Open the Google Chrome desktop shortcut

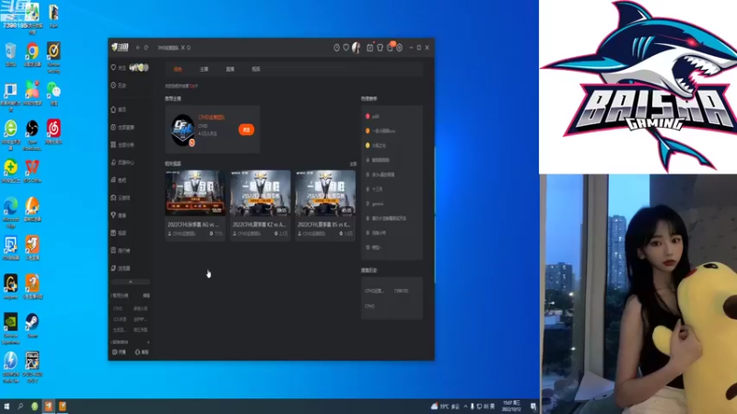[32, 54]
